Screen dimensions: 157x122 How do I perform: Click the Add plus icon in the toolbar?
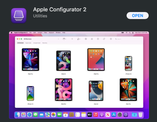[x=72, y=39]
